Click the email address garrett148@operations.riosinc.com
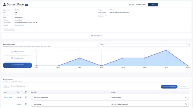The height and width of the screenshot is (108, 193). pos(25,22)
